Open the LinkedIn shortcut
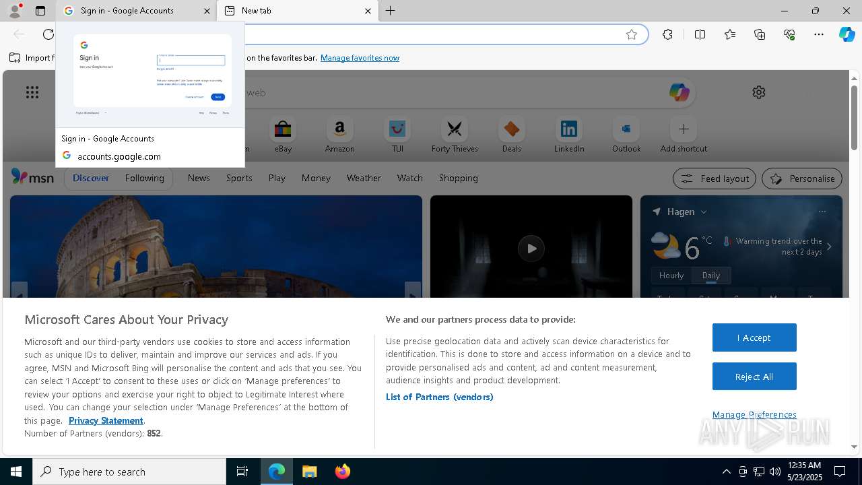The height and width of the screenshot is (485, 862). tap(569, 135)
